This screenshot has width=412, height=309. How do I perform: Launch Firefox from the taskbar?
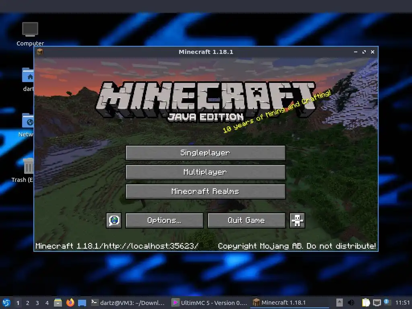click(70, 303)
